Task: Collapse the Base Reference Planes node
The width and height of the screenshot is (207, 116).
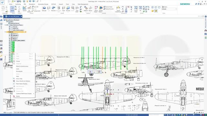Action: coord(5,25)
